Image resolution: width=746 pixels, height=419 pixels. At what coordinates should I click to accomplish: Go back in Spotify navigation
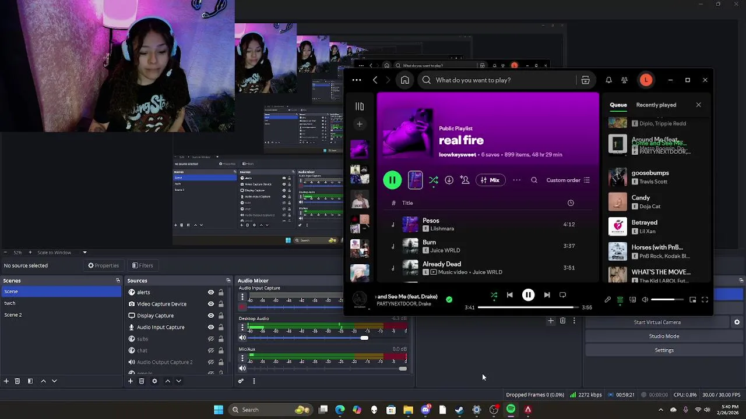[375, 80]
